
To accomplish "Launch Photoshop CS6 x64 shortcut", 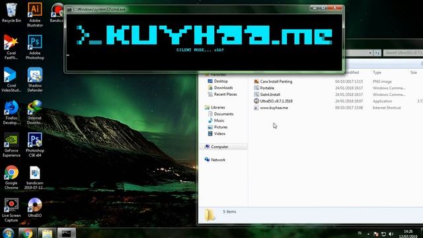I will [x=35, y=145].
